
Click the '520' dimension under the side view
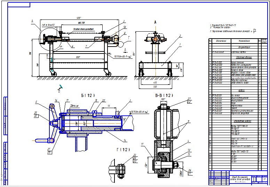point(155,87)
